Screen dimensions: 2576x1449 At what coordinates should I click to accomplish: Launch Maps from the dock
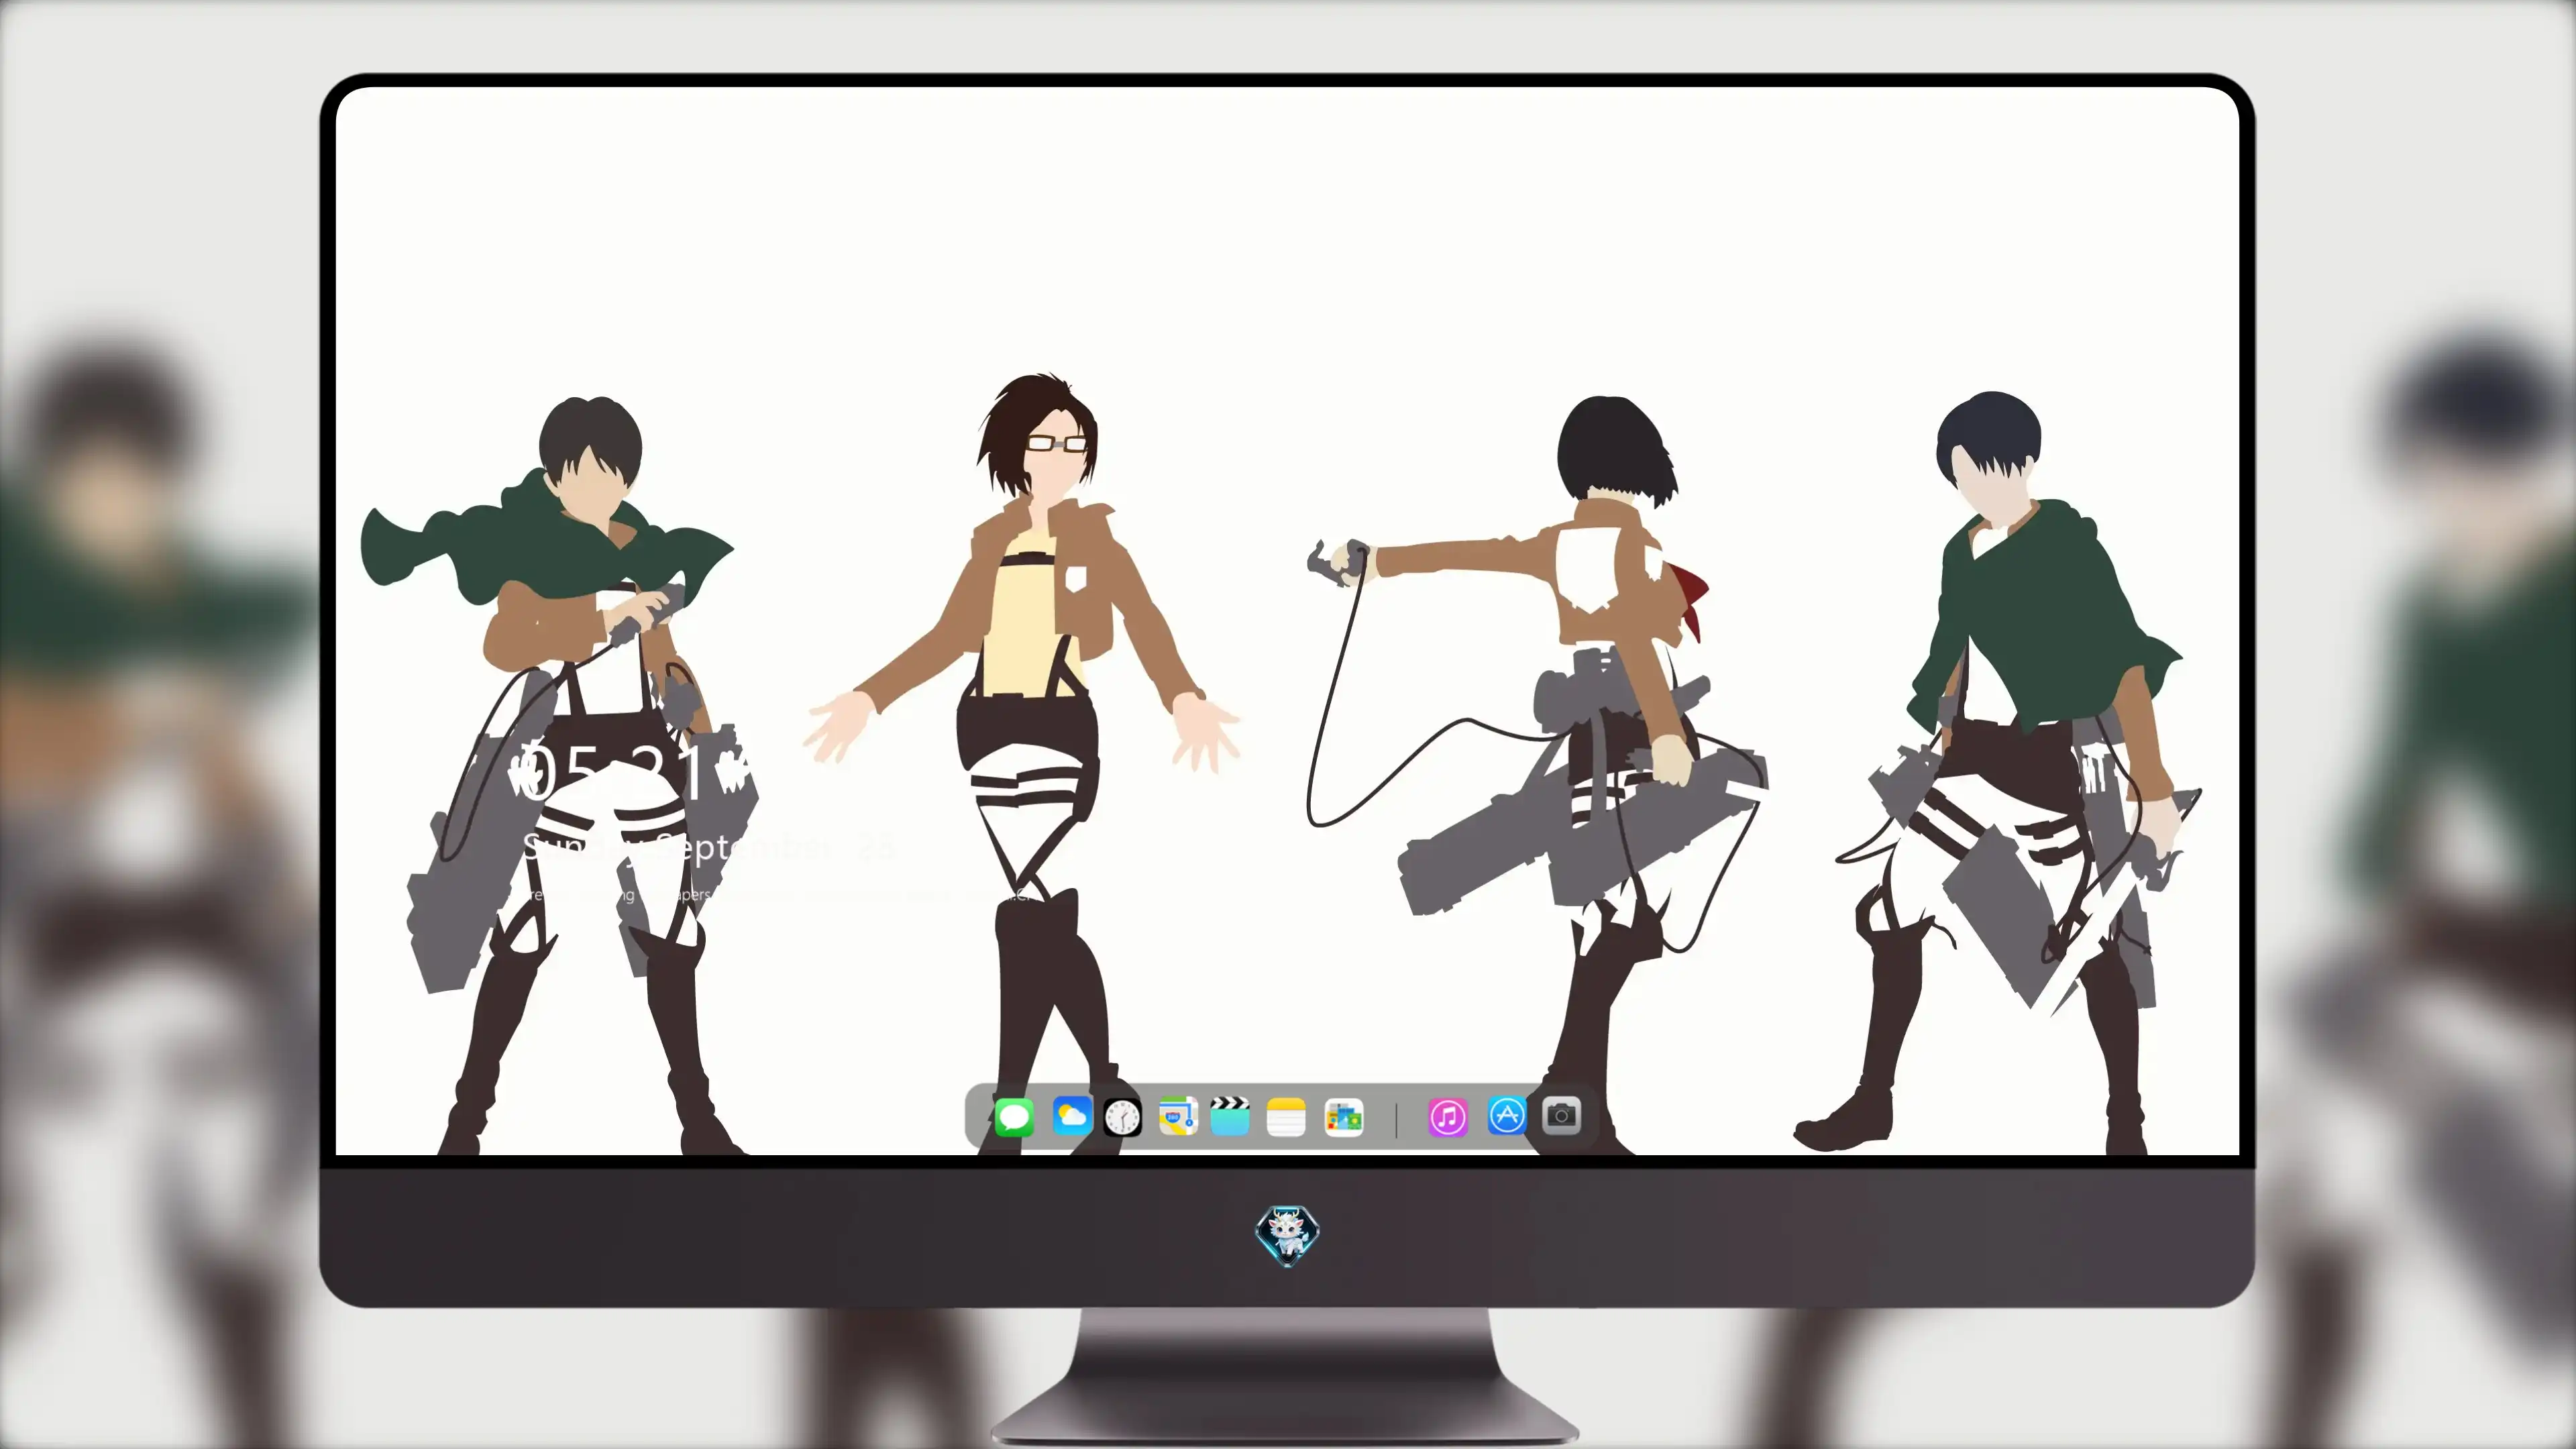[1178, 1116]
